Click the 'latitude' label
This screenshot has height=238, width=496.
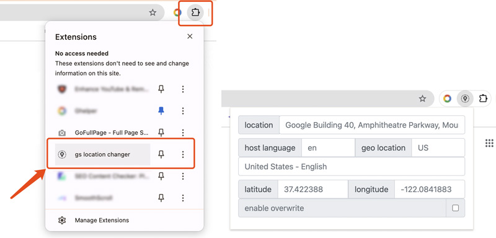tap(258, 189)
